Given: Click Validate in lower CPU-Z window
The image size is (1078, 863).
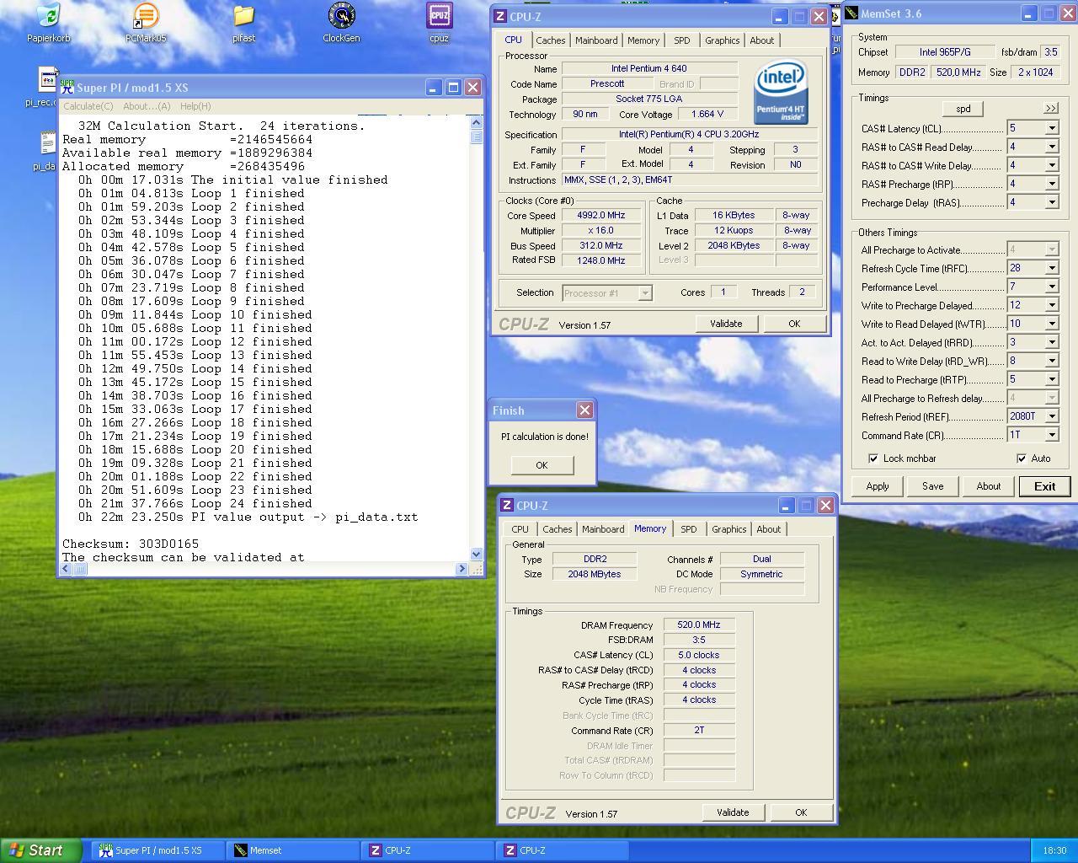Looking at the screenshot, I should pyautogui.click(x=733, y=812).
